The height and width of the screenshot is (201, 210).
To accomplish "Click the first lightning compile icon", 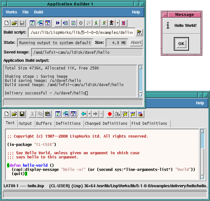I will [x=125, y=114].
